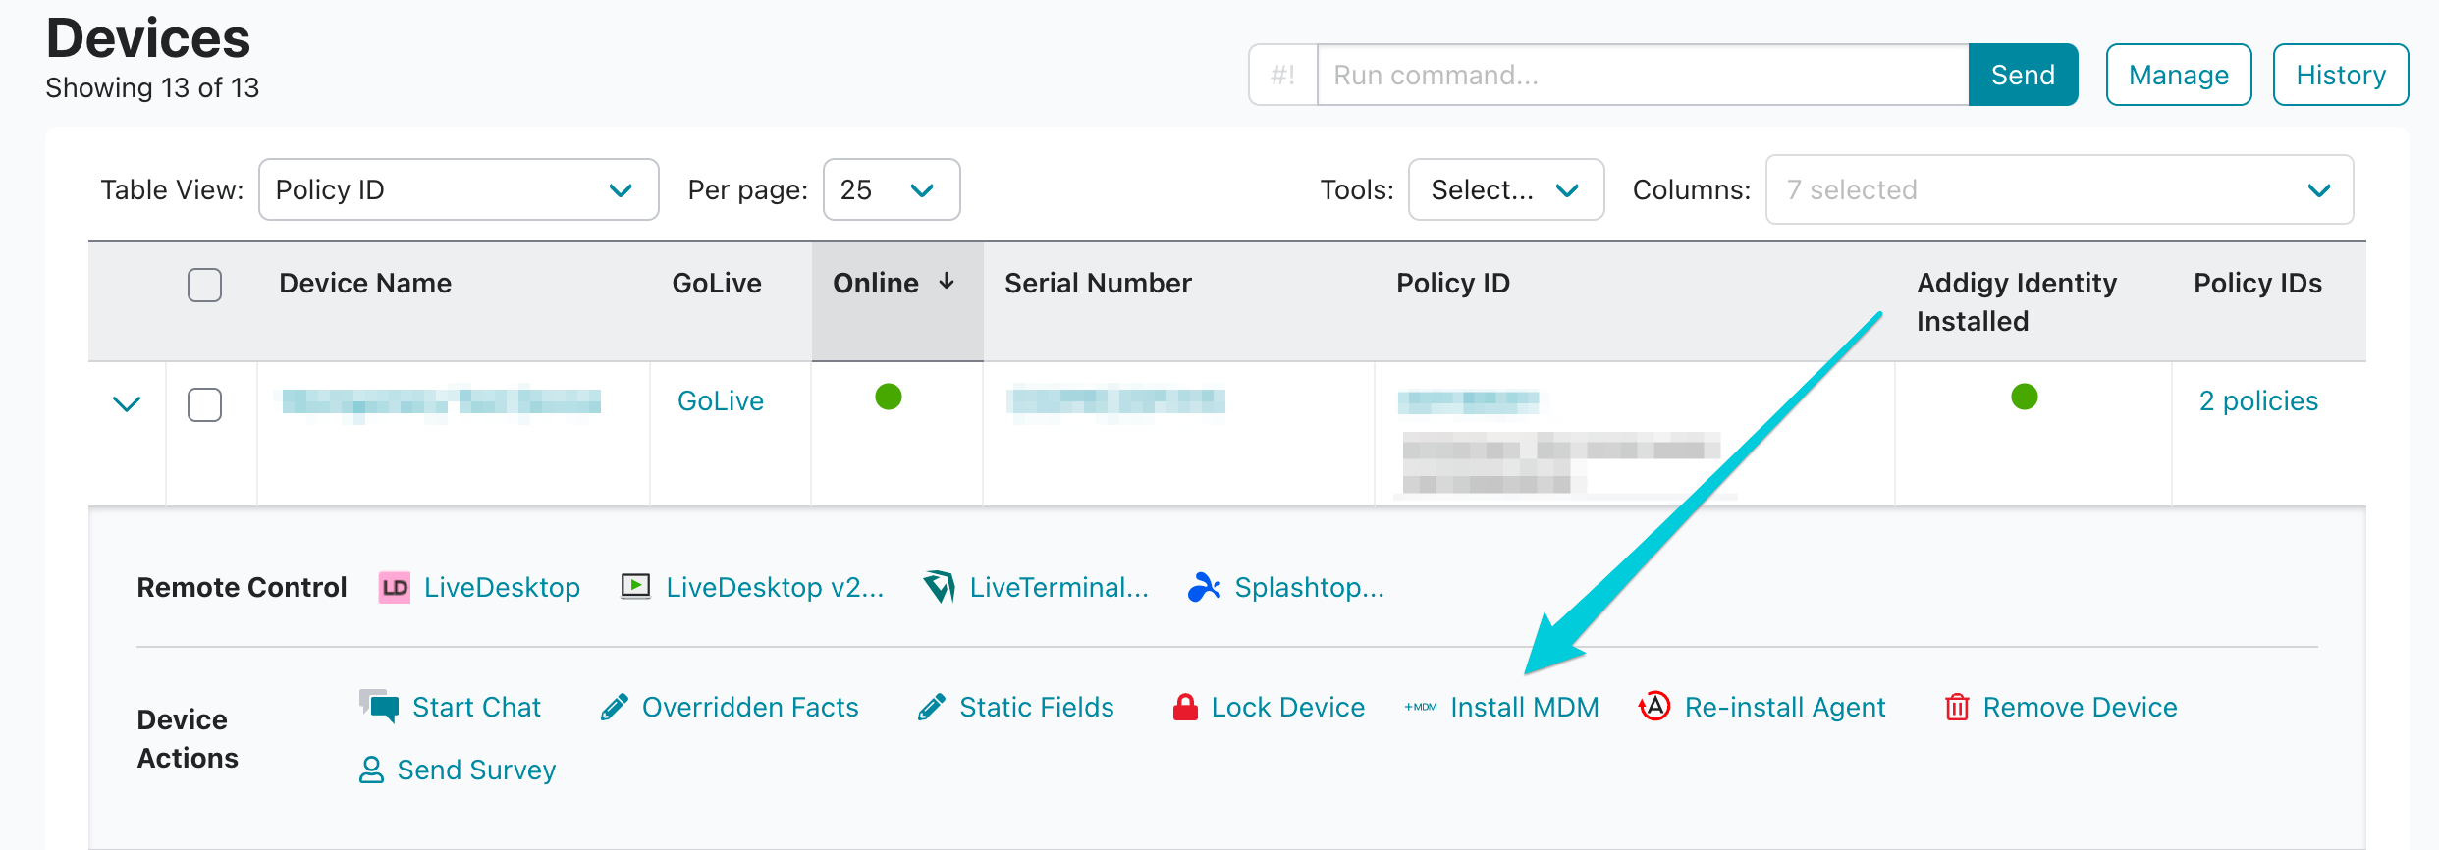Click the Remove Device trash can icon
The width and height of the screenshot is (2439, 850).
[x=1957, y=707]
